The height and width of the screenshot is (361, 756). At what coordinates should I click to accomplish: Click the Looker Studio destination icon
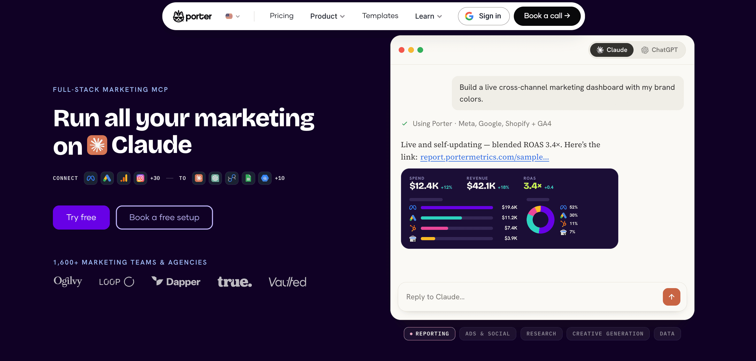click(x=232, y=178)
